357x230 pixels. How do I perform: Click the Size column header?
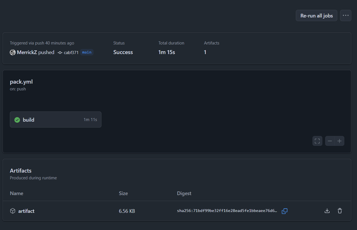(123, 193)
